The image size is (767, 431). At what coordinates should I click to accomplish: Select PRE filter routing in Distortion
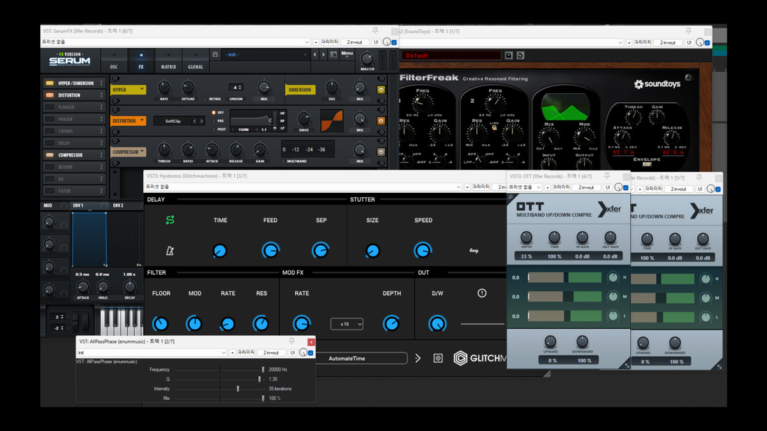[x=214, y=121]
